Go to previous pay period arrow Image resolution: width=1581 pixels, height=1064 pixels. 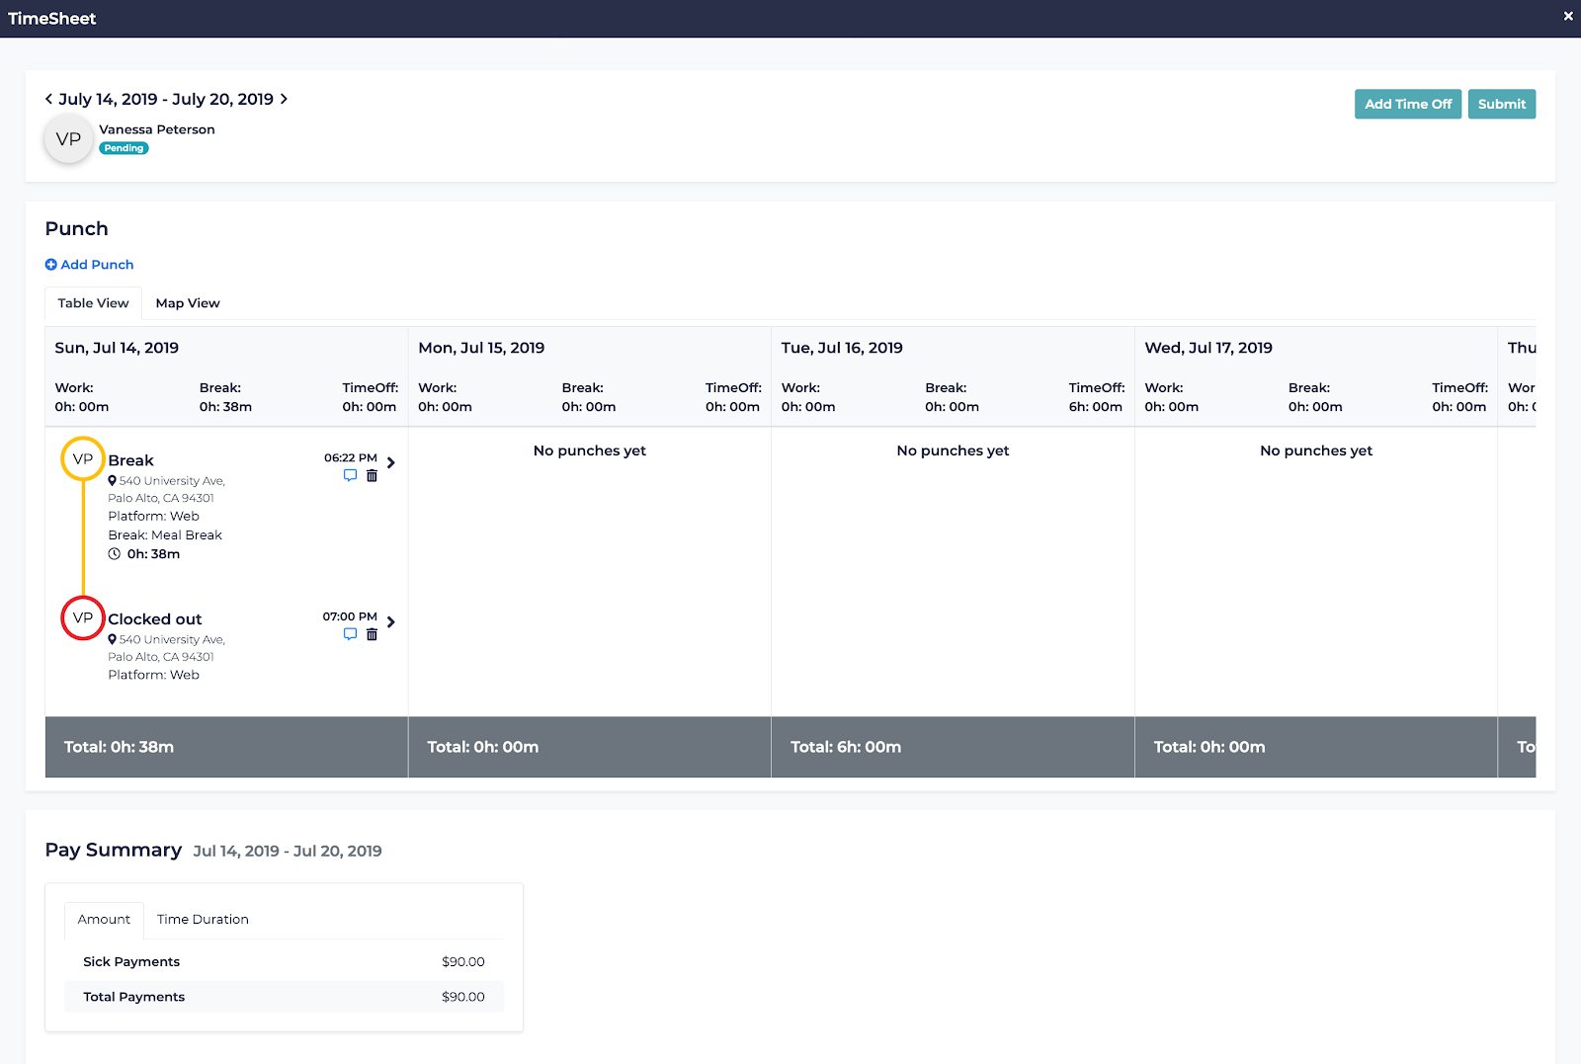[x=48, y=99]
